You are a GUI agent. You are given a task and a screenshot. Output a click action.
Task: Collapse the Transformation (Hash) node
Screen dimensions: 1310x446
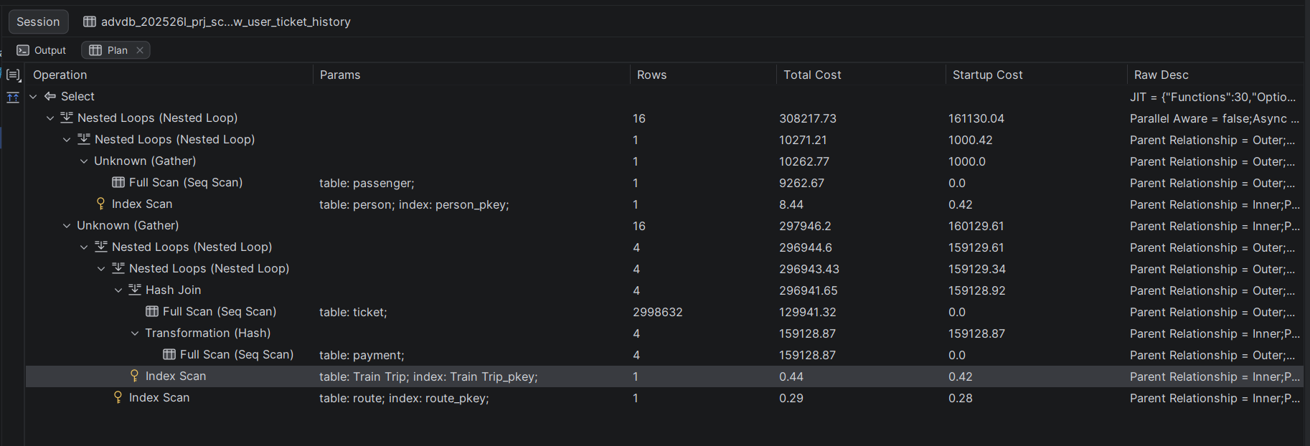135,333
